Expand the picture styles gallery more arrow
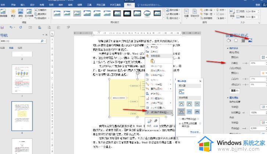 click(164, 18)
